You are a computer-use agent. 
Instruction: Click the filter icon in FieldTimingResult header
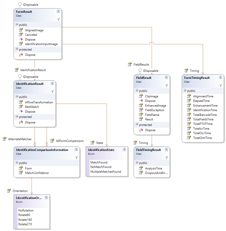click(x=166, y=158)
